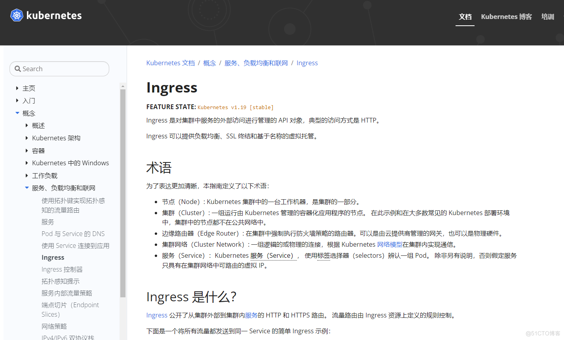Image resolution: width=564 pixels, height=340 pixels.
Task: Click the Kubernetes 文档 breadcrumb
Action: 171,62
